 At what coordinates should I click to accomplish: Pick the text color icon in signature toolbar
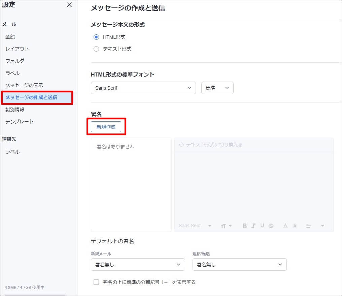point(285,226)
